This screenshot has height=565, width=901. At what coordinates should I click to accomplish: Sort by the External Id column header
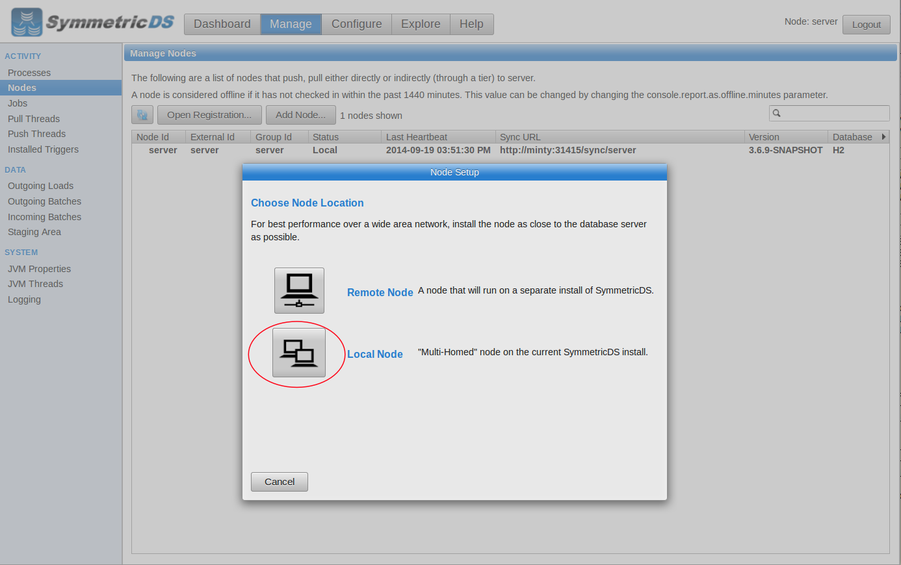point(218,137)
